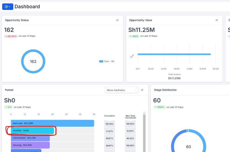Click the 60 heading in Stage Distribution
Screen dimensions: 230x152
pyautogui.click(x=157, y=100)
